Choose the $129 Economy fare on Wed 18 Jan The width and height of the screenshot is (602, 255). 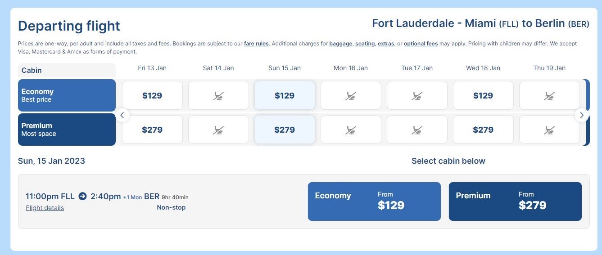[x=483, y=95]
